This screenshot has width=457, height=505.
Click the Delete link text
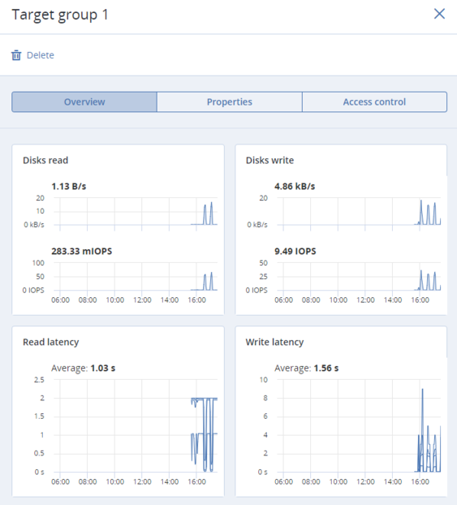pos(41,55)
